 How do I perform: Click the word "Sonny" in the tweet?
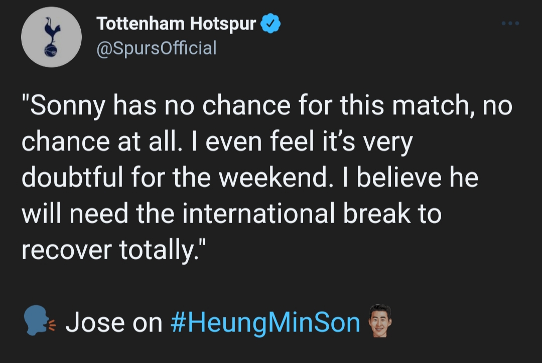click(68, 107)
